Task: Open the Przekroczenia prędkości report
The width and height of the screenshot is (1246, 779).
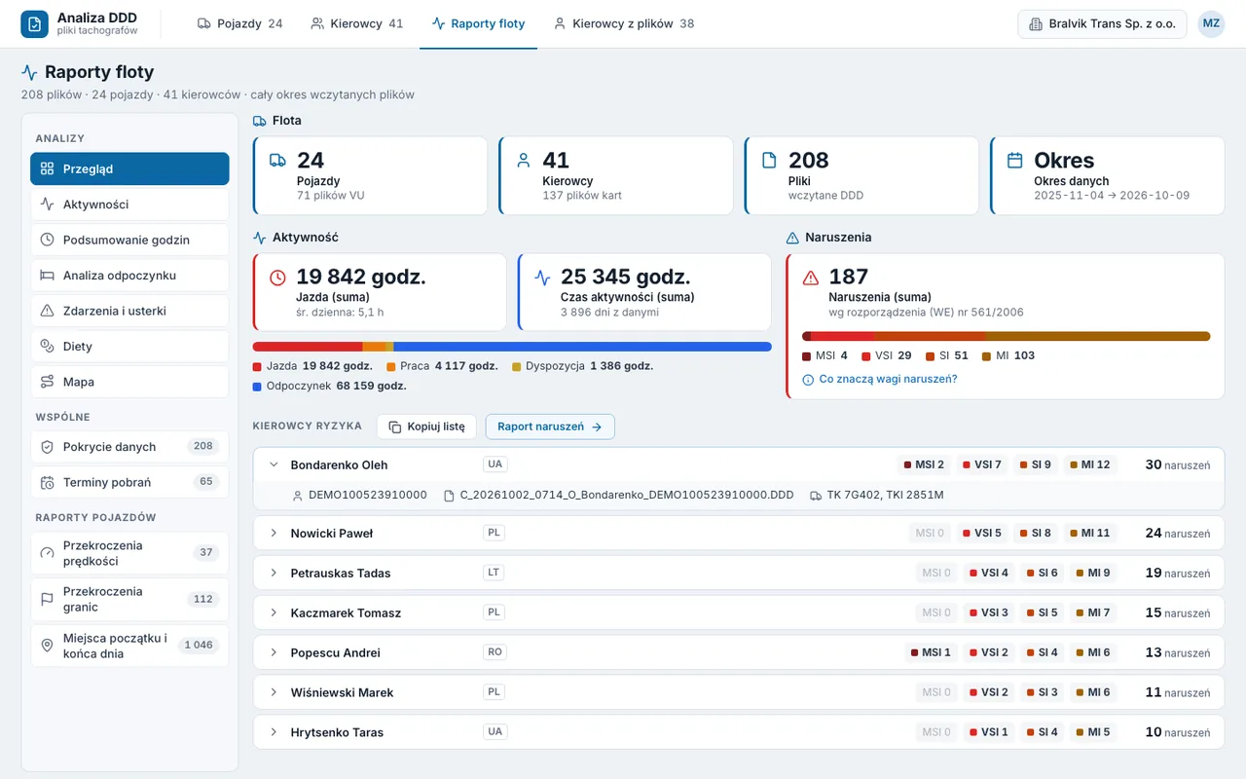Action: [x=129, y=553]
